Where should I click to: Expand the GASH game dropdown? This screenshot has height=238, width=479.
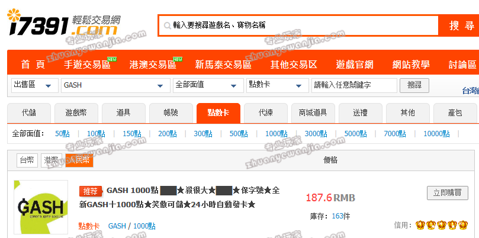(116, 85)
